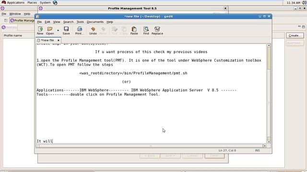Maximize the Profiles view panel
Viewport: 307px width, 172px height.
click(303, 27)
